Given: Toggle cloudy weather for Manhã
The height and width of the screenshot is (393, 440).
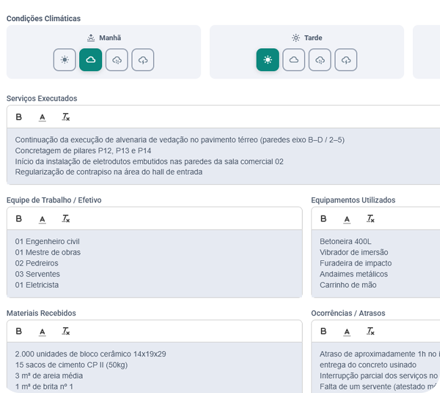Looking at the screenshot, I should point(91,60).
